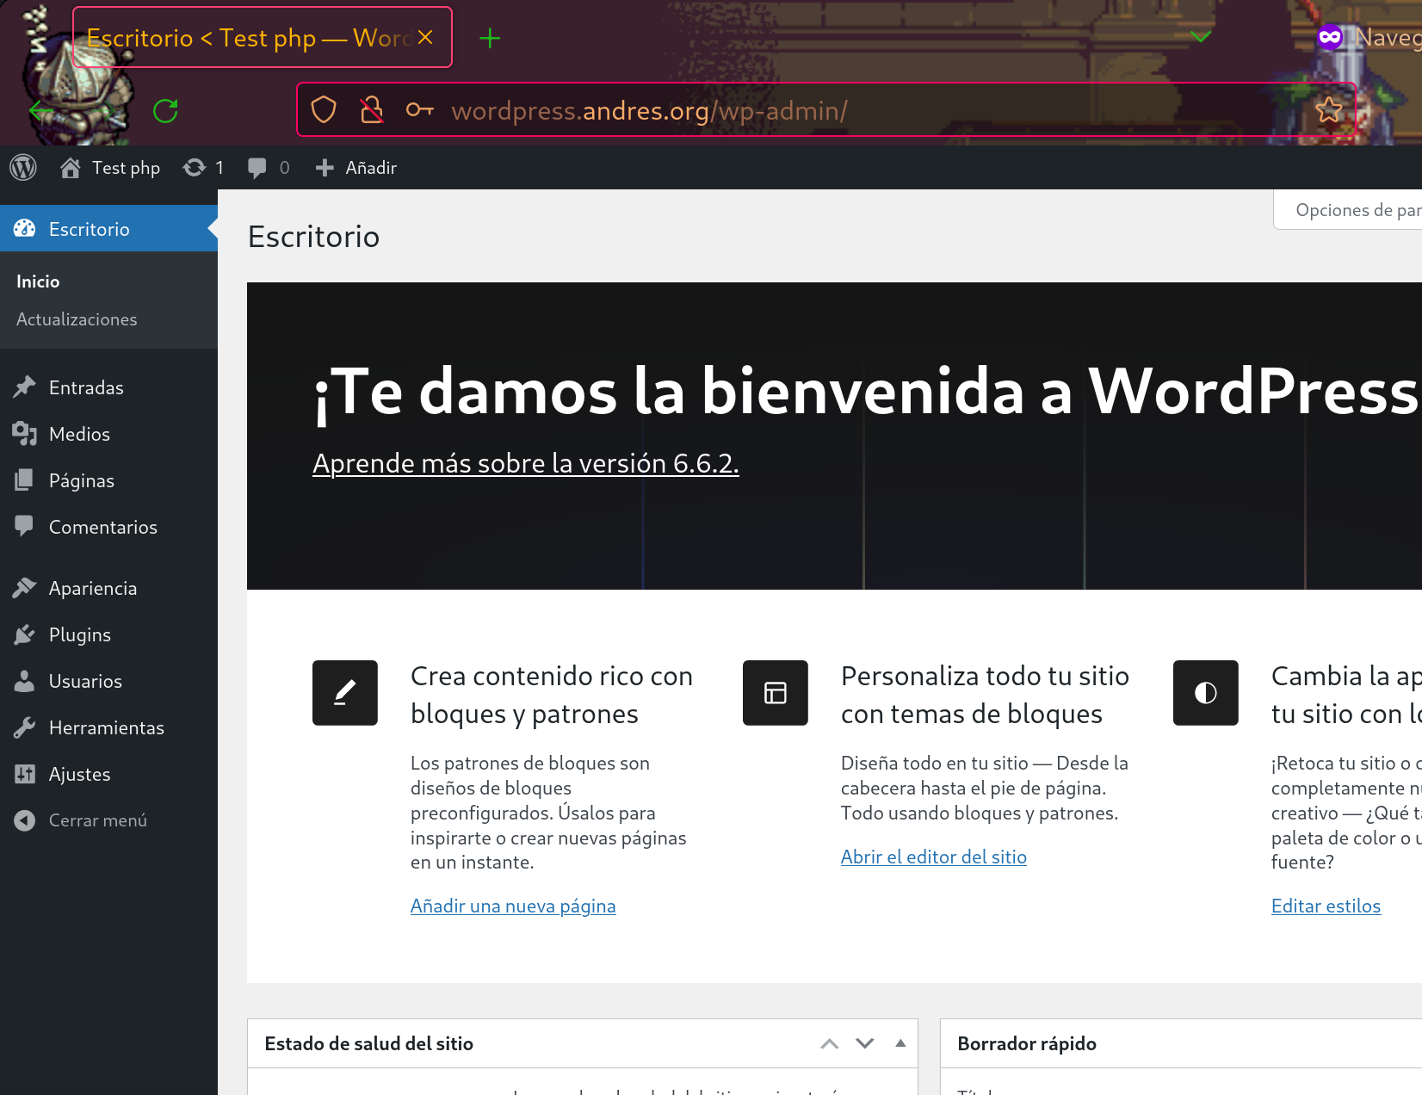Open the Añadir new content menu

tap(356, 168)
